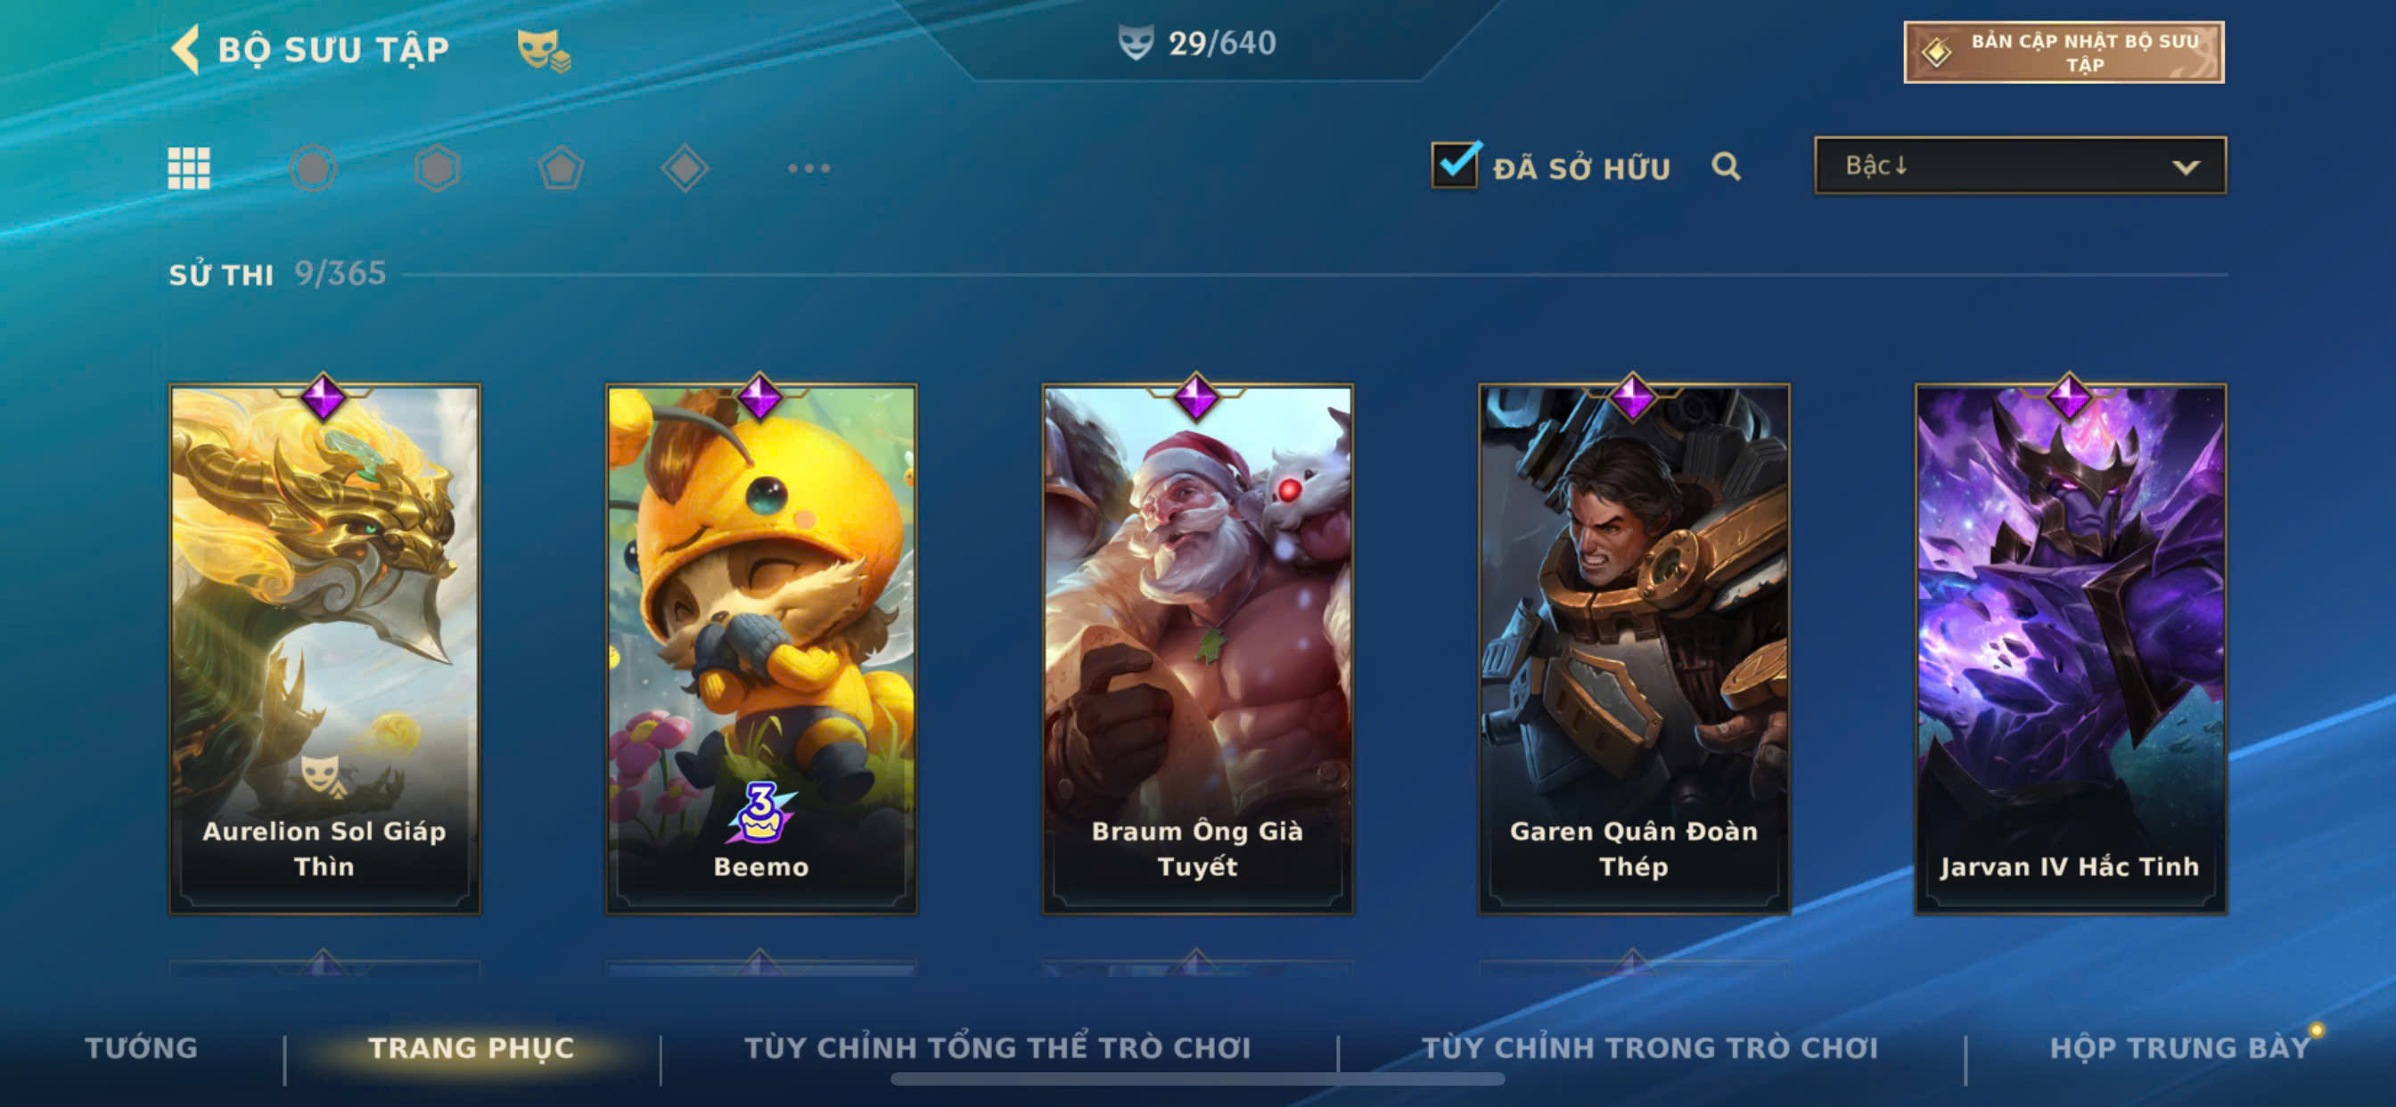The height and width of the screenshot is (1107, 2396).
Task: Click Bản Cập Nhật Bộ Sưu Tập button
Action: 2063,53
